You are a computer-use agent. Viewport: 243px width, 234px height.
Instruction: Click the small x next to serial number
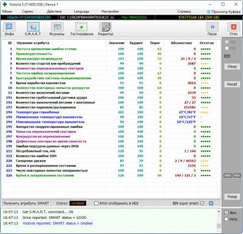pos(112,18)
